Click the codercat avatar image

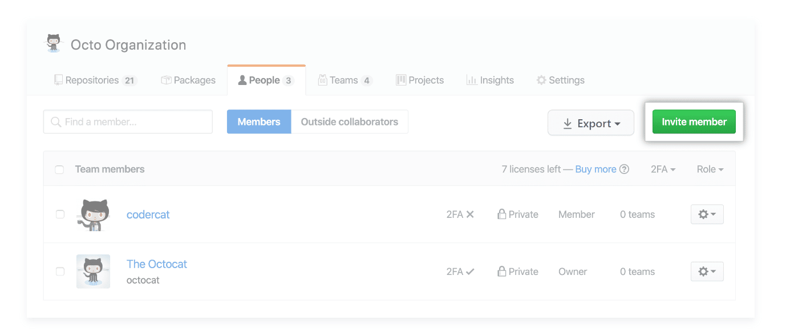point(92,215)
